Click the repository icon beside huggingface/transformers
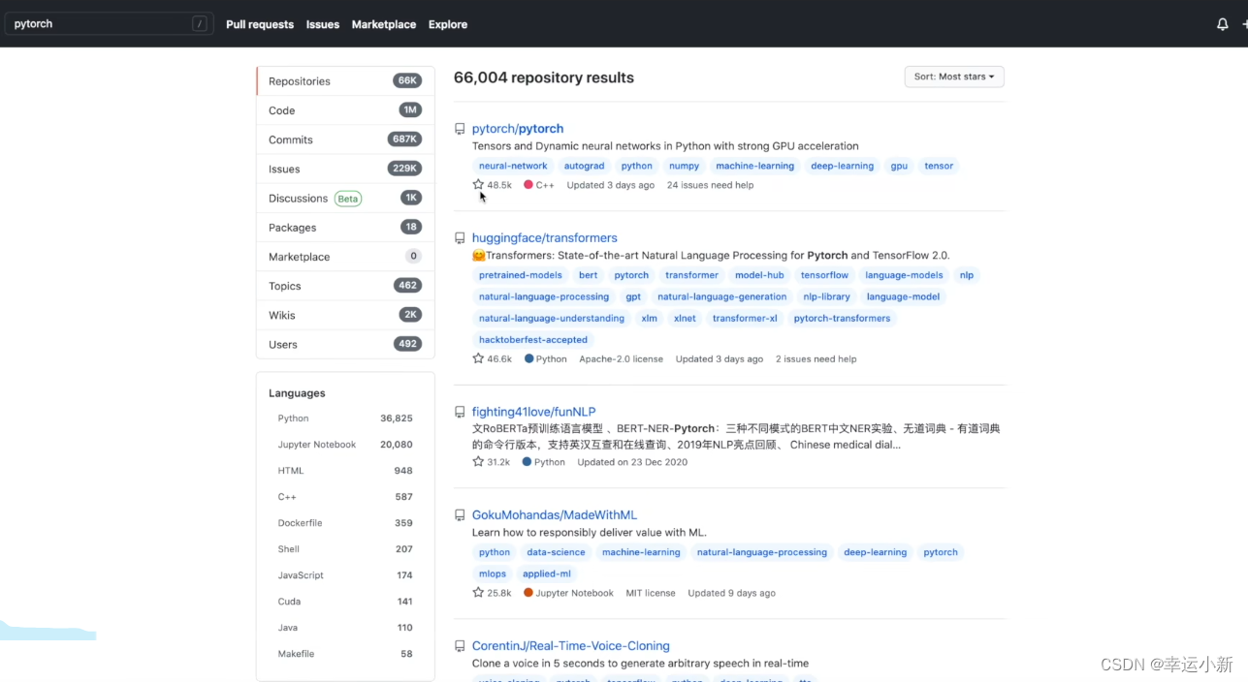Image resolution: width=1248 pixels, height=682 pixels. pyautogui.click(x=460, y=238)
